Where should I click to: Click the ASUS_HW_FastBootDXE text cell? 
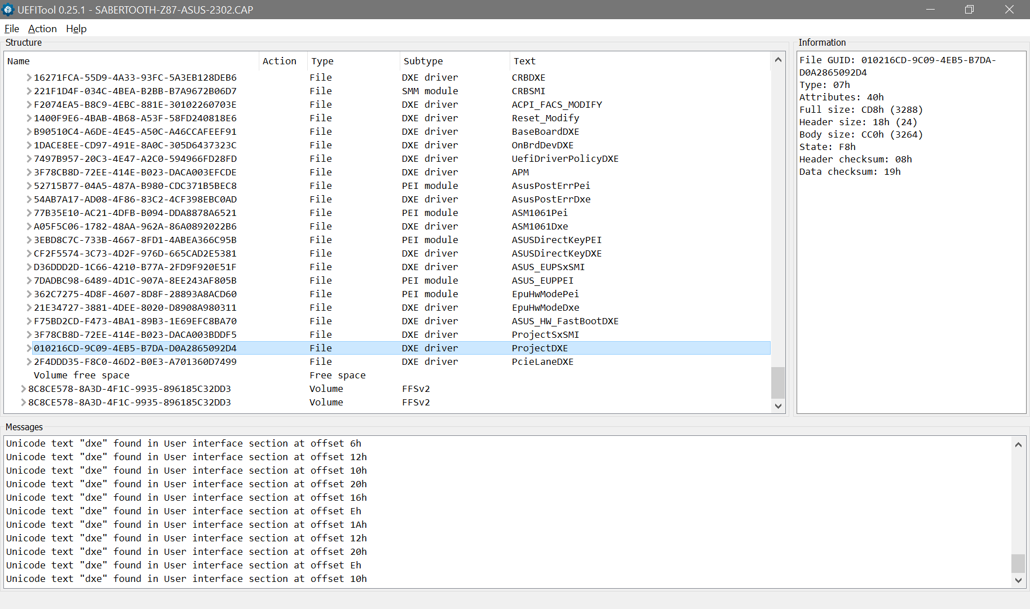(565, 321)
